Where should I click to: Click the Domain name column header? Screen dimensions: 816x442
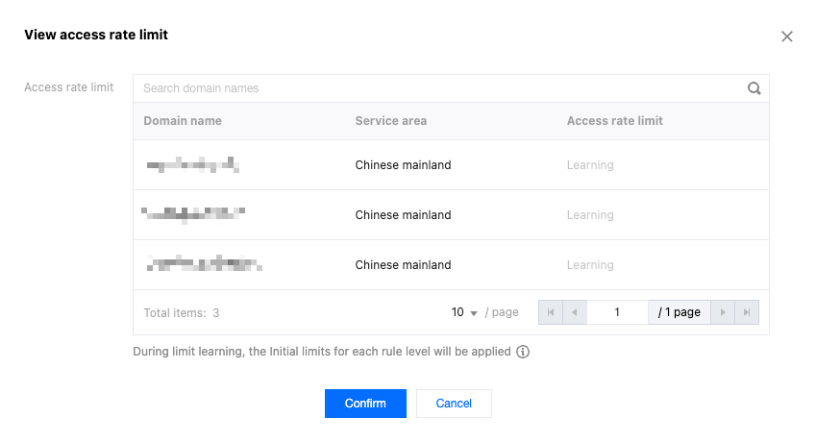183,121
